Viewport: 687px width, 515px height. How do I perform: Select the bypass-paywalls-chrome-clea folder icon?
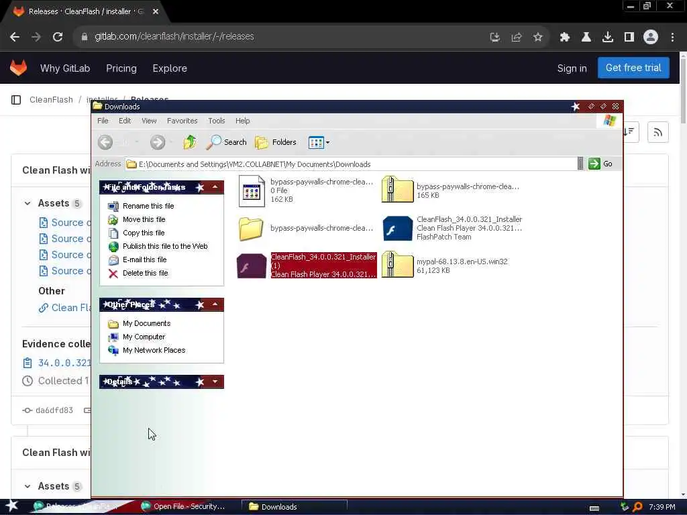tap(251, 228)
